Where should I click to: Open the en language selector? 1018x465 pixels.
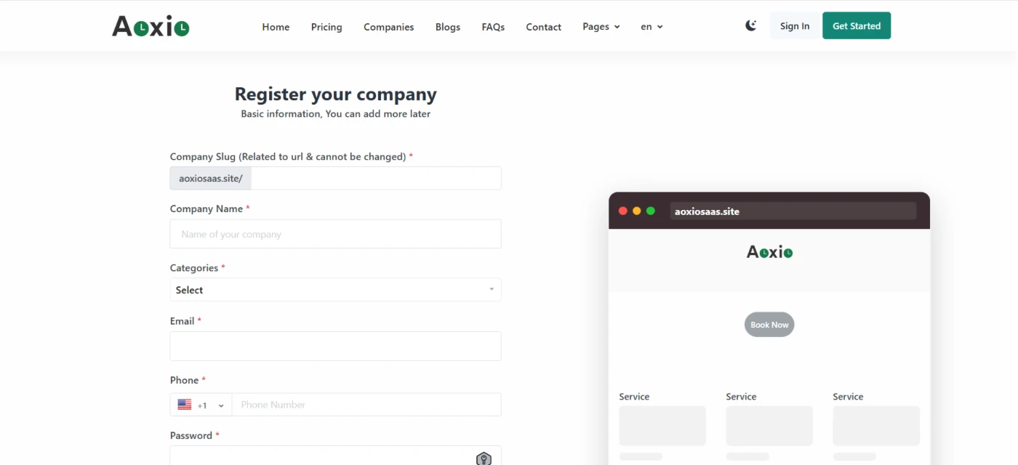point(652,26)
